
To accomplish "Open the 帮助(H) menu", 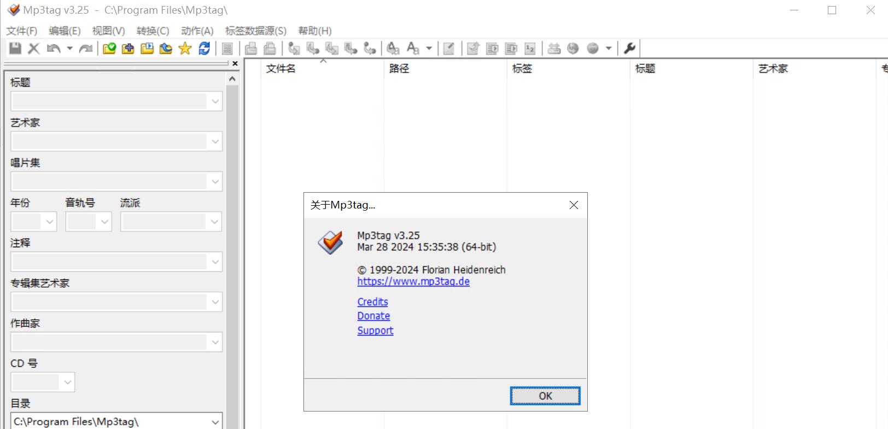I will [315, 31].
